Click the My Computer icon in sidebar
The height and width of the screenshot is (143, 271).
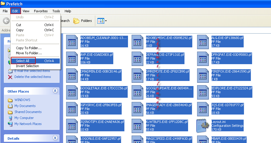[11, 118]
